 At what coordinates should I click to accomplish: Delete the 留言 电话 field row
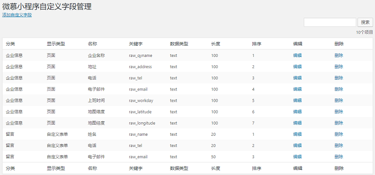[x=338, y=146]
